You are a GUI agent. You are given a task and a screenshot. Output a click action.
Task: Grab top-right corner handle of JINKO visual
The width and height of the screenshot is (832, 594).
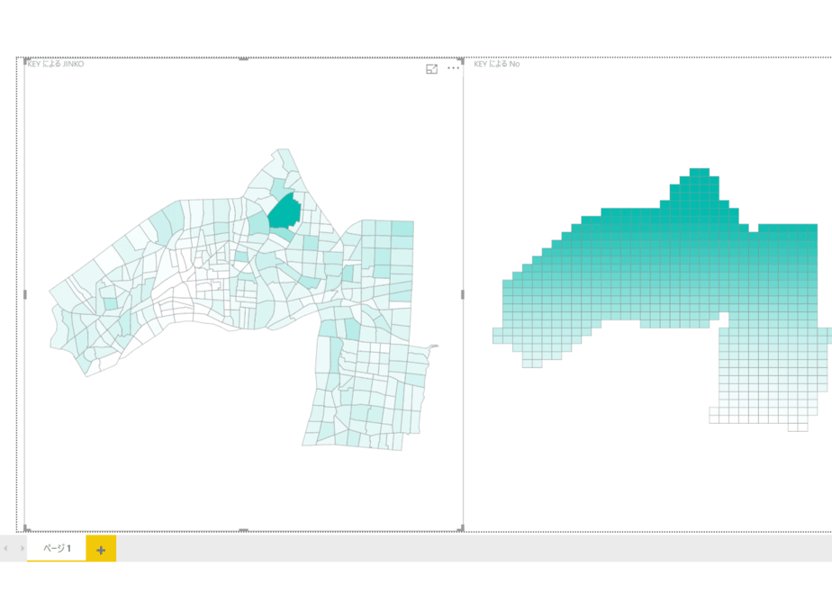pos(461,61)
